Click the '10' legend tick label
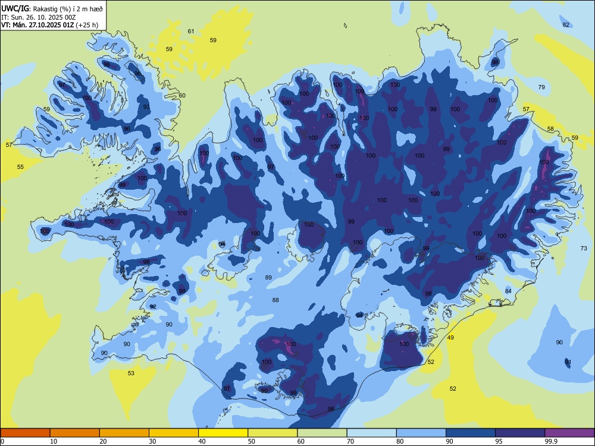595x446 pixels. (x=54, y=441)
